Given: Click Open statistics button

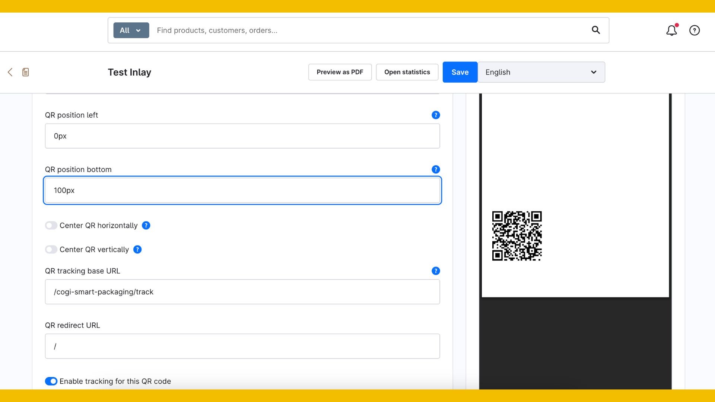Looking at the screenshot, I should (x=407, y=72).
